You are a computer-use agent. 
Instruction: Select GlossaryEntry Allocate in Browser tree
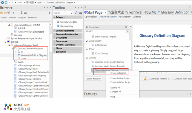click(27, 65)
